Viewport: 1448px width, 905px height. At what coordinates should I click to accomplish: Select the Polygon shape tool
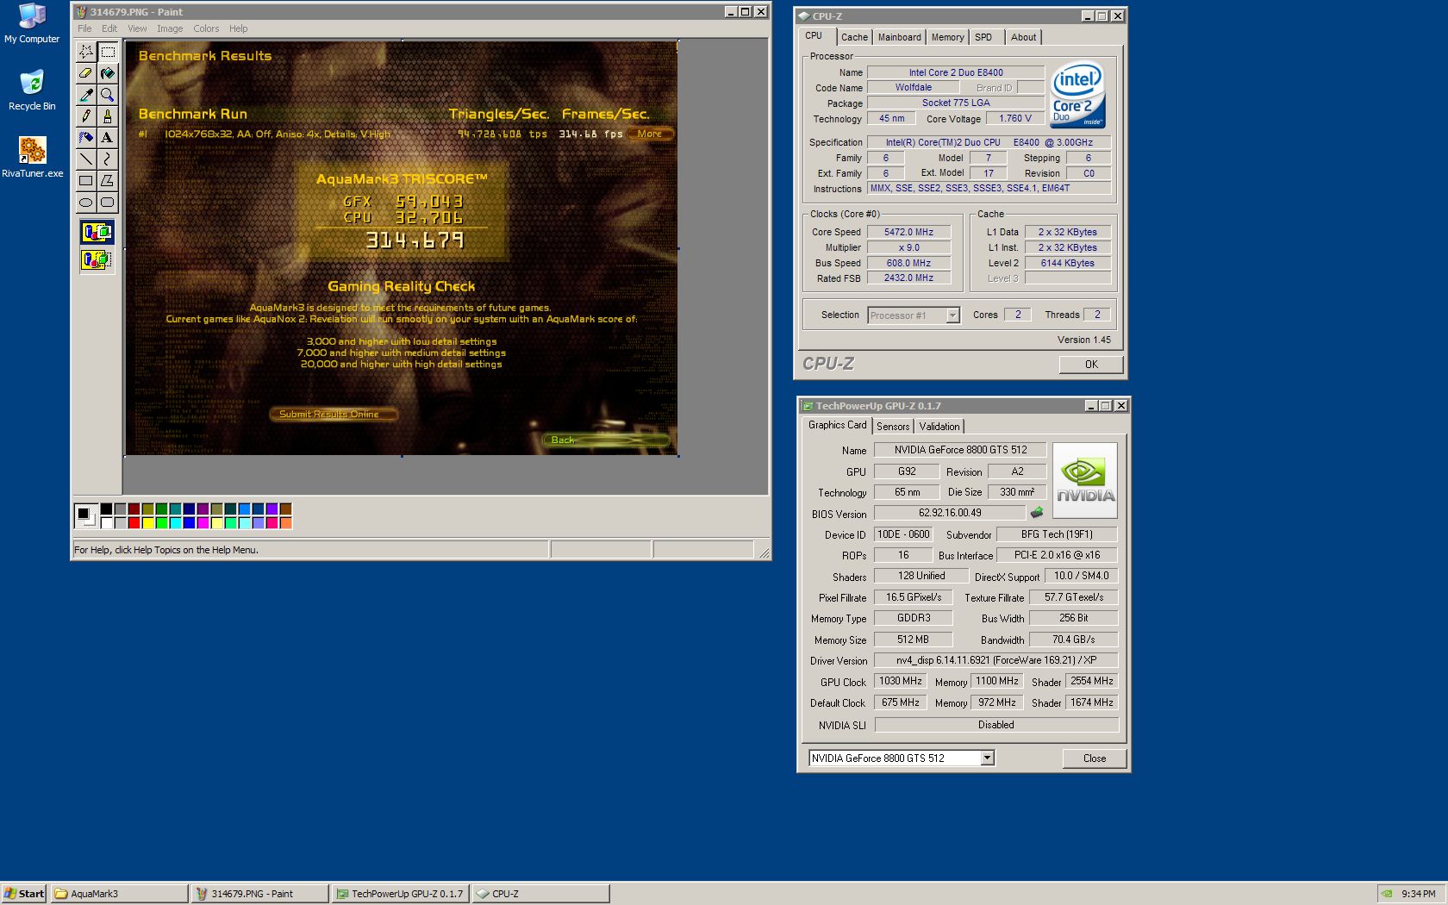[108, 181]
